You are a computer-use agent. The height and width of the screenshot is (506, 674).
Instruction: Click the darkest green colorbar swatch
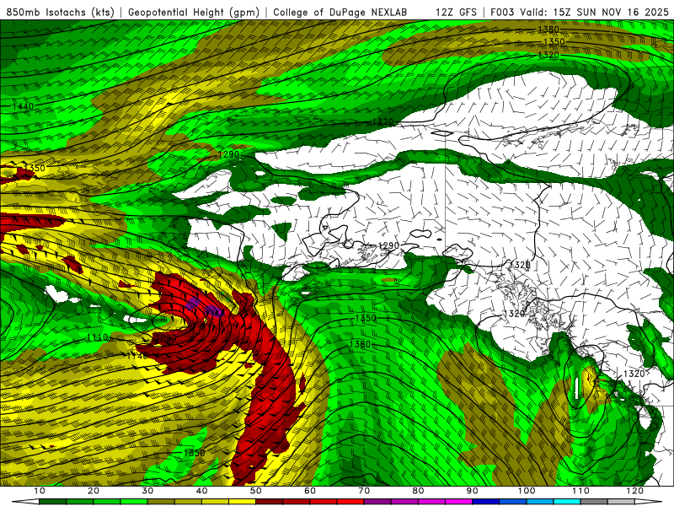pyautogui.click(x=52, y=502)
